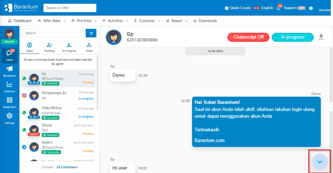Click the filter funnel icon
The height and width of the screenshot is (173, 333).
click(91, 33)
